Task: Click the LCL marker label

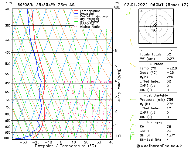Action: [119, 136]
